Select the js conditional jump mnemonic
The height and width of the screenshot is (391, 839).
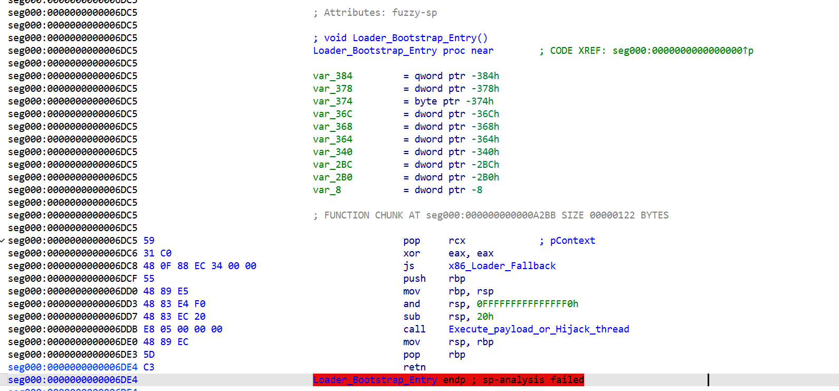click(x=408, y=266)
